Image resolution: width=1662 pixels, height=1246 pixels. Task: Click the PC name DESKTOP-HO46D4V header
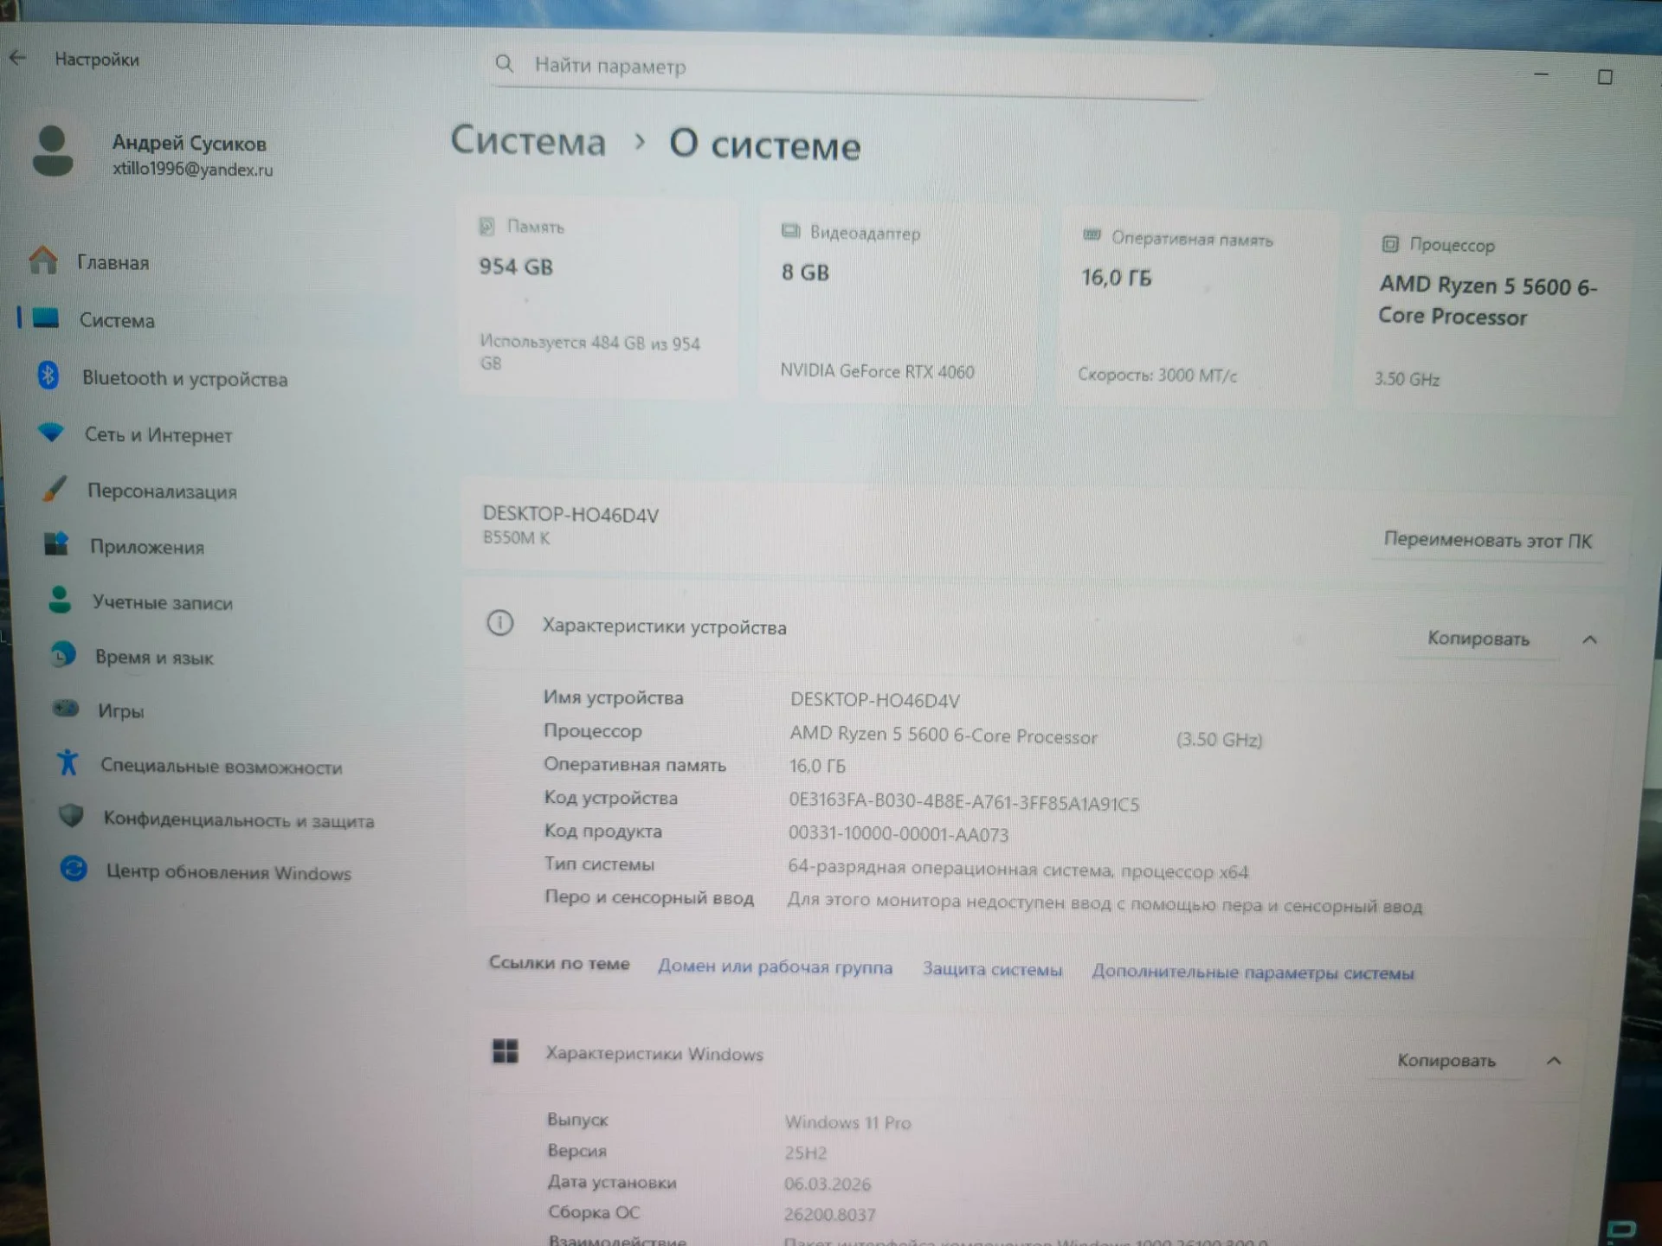pos(570,514)
